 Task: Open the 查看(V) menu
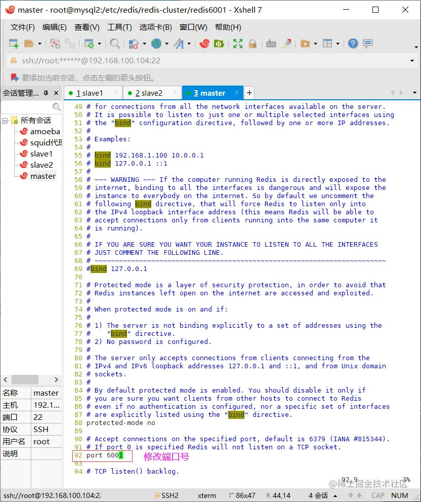point(87,27)
